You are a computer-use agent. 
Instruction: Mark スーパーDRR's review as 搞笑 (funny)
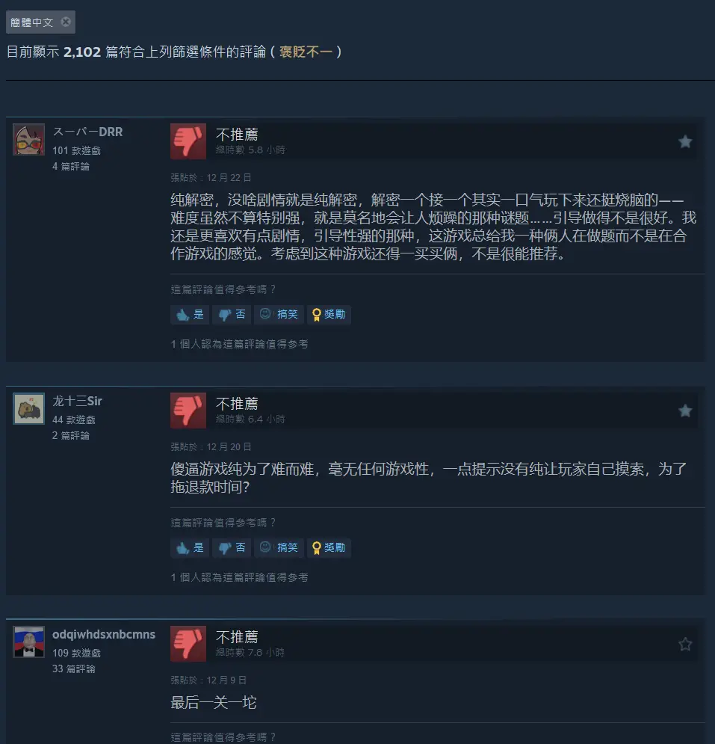pos(279,315)
